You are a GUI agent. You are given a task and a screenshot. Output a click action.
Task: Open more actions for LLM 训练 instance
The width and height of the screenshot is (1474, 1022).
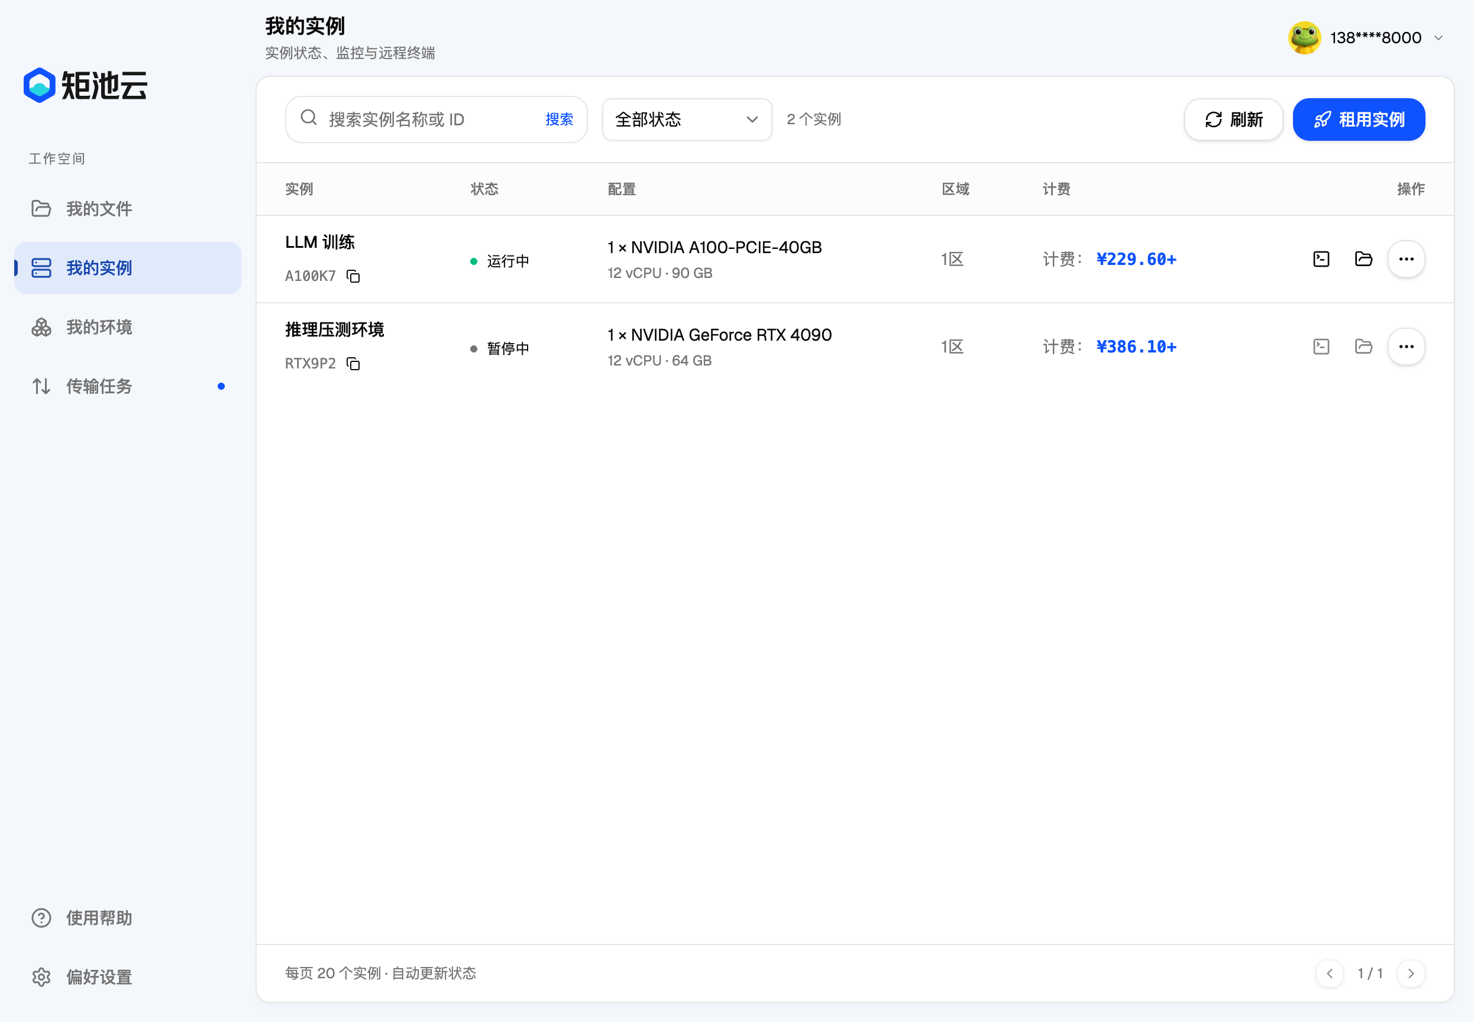click(x=1406, y=258)
